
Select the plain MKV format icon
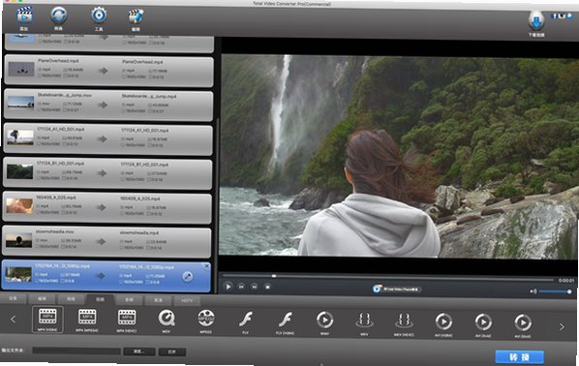coord(364,320)
